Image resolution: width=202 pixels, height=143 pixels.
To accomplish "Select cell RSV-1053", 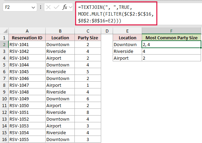I will click(x=27, y=126).
